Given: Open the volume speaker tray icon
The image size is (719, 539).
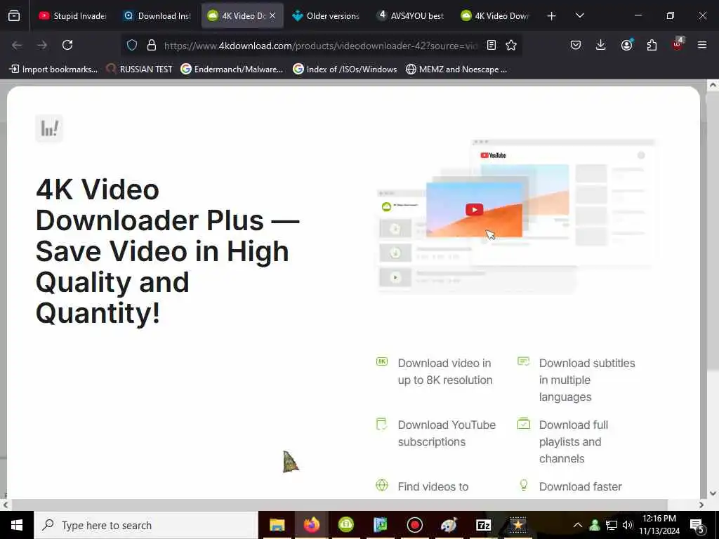Looking at the screenshot, I should pos(628,525).
